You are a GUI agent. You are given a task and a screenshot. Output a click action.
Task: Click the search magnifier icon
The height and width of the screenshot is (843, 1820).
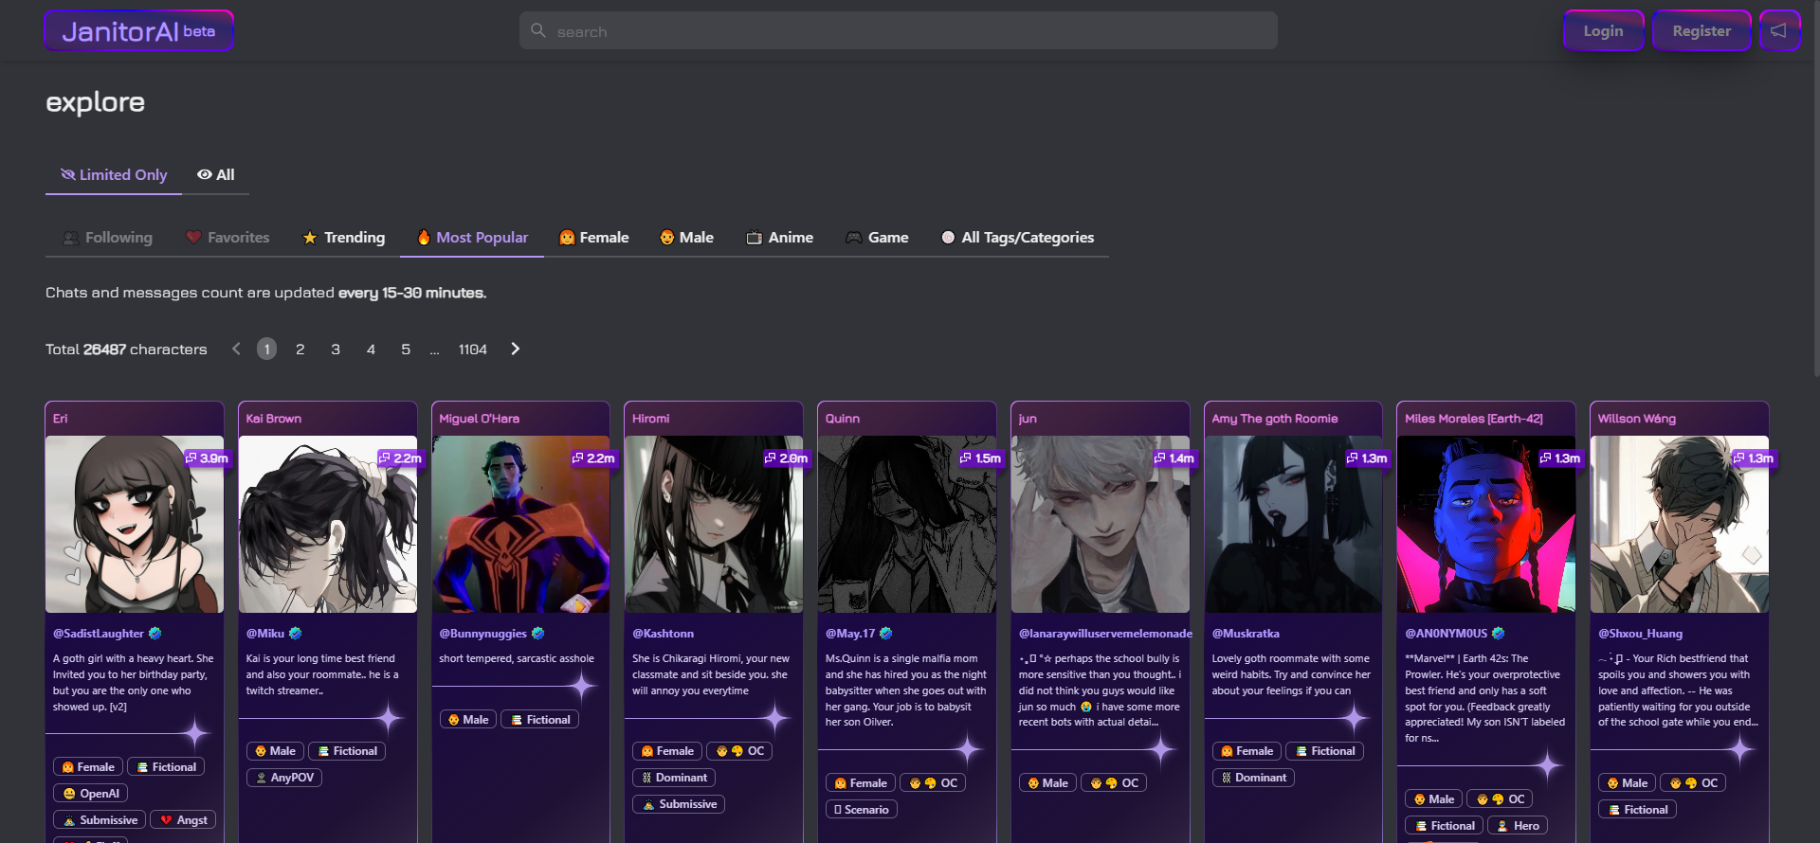538,31
